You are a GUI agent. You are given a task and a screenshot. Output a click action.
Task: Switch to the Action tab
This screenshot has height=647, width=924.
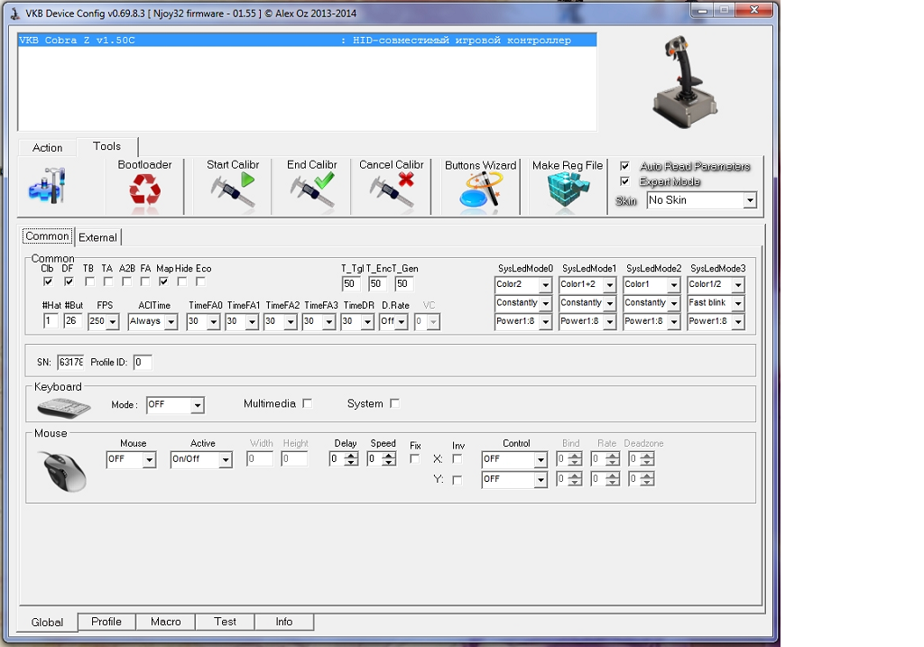point(47,148)
